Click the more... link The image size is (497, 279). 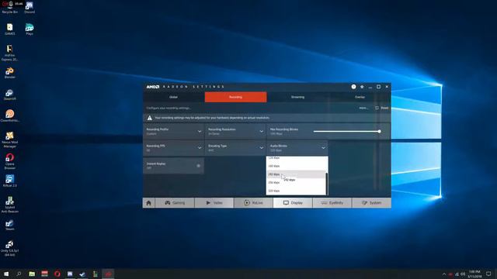coord(363,108)
